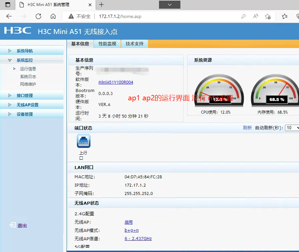The image size is (299, 252).
Task: Click the not-secure warning icon
Action: (71, 16)
